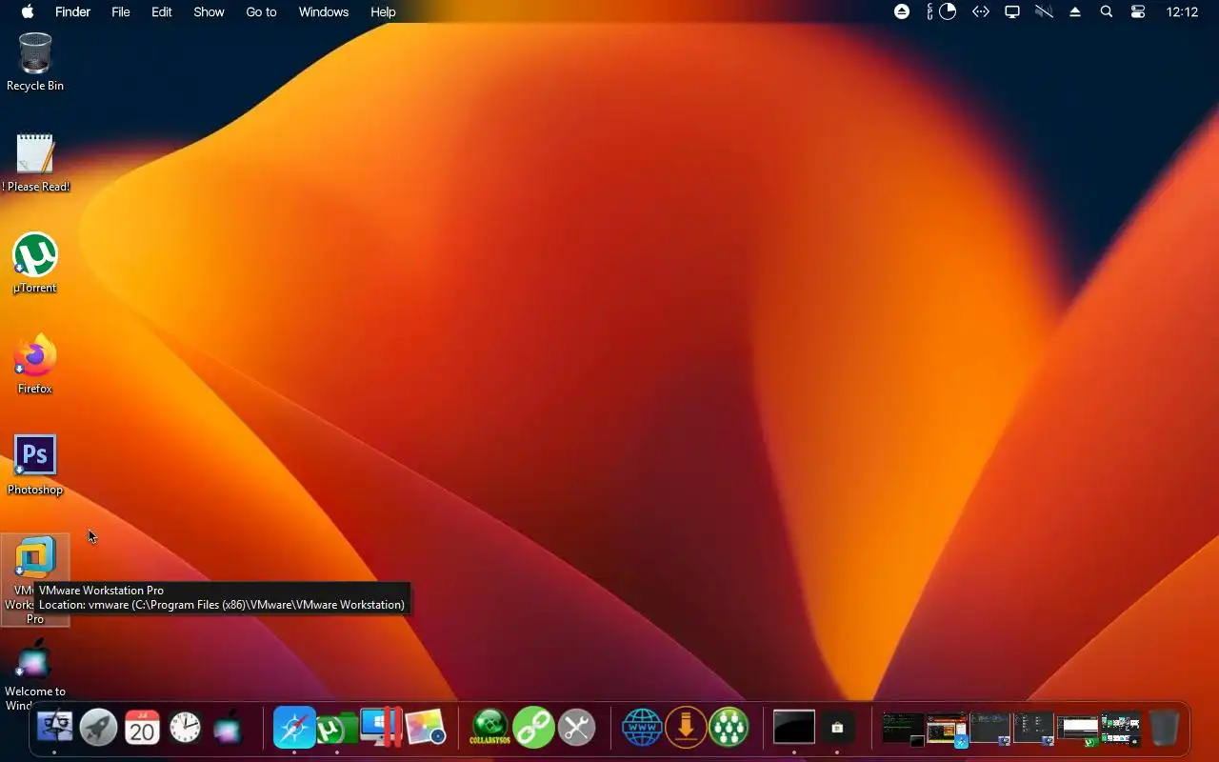Open the store bag dock icon
The height and width of the screenshot is (762, 1219).
tap(837, 728)
